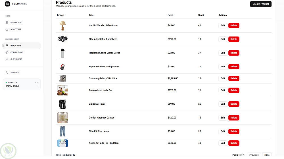The image size is (284, 159).
Task: Click the VeloCore logo icon
Action: (x=7, y=4)
